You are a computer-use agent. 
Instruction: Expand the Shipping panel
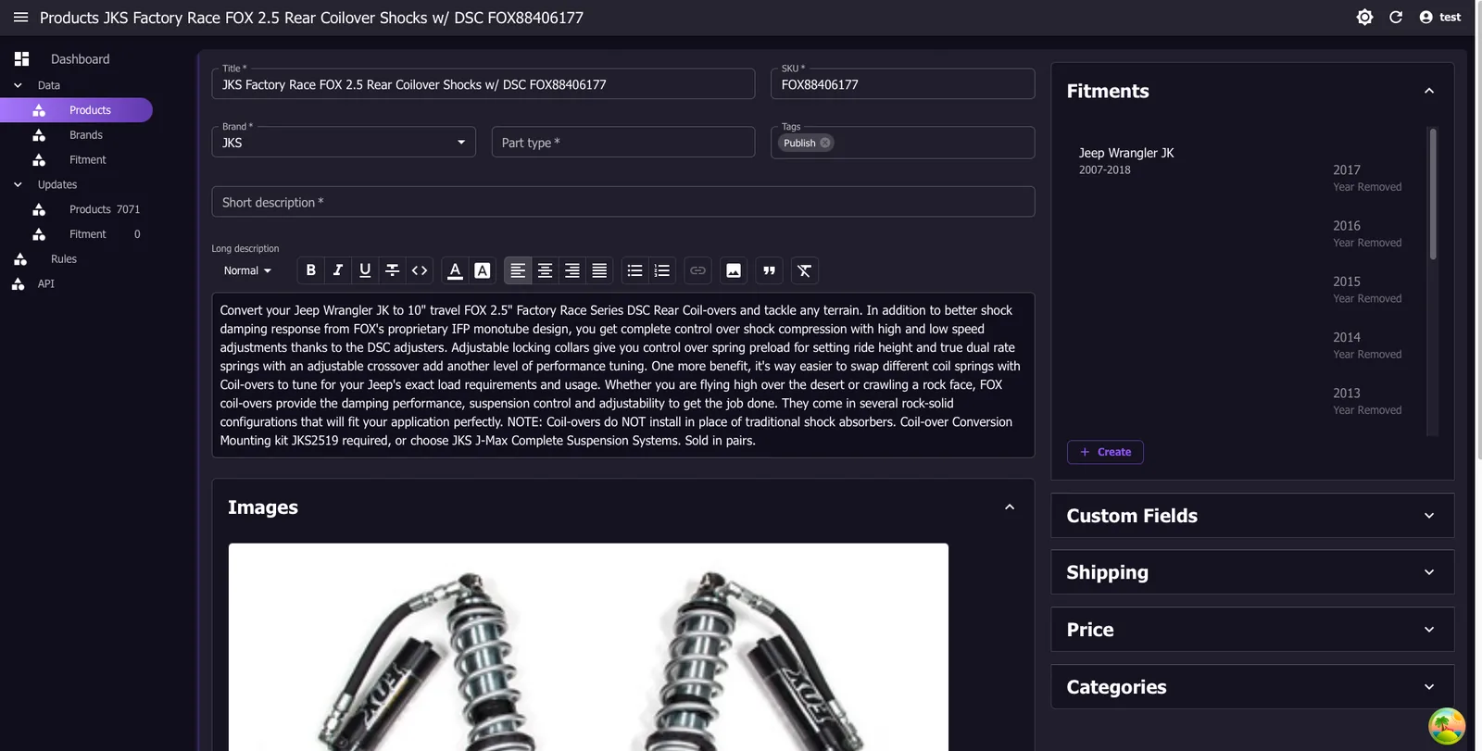pos(1252,572)
